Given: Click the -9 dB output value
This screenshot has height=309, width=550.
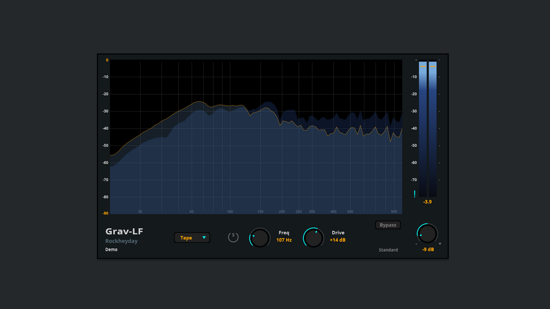Looking at the screenshot, I should (428, 249).
